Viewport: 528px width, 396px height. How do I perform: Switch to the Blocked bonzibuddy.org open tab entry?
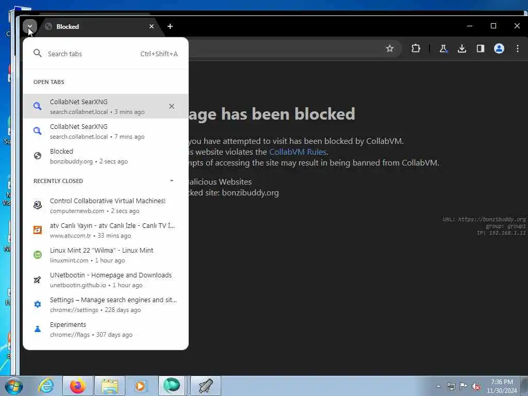pos(106,156)
